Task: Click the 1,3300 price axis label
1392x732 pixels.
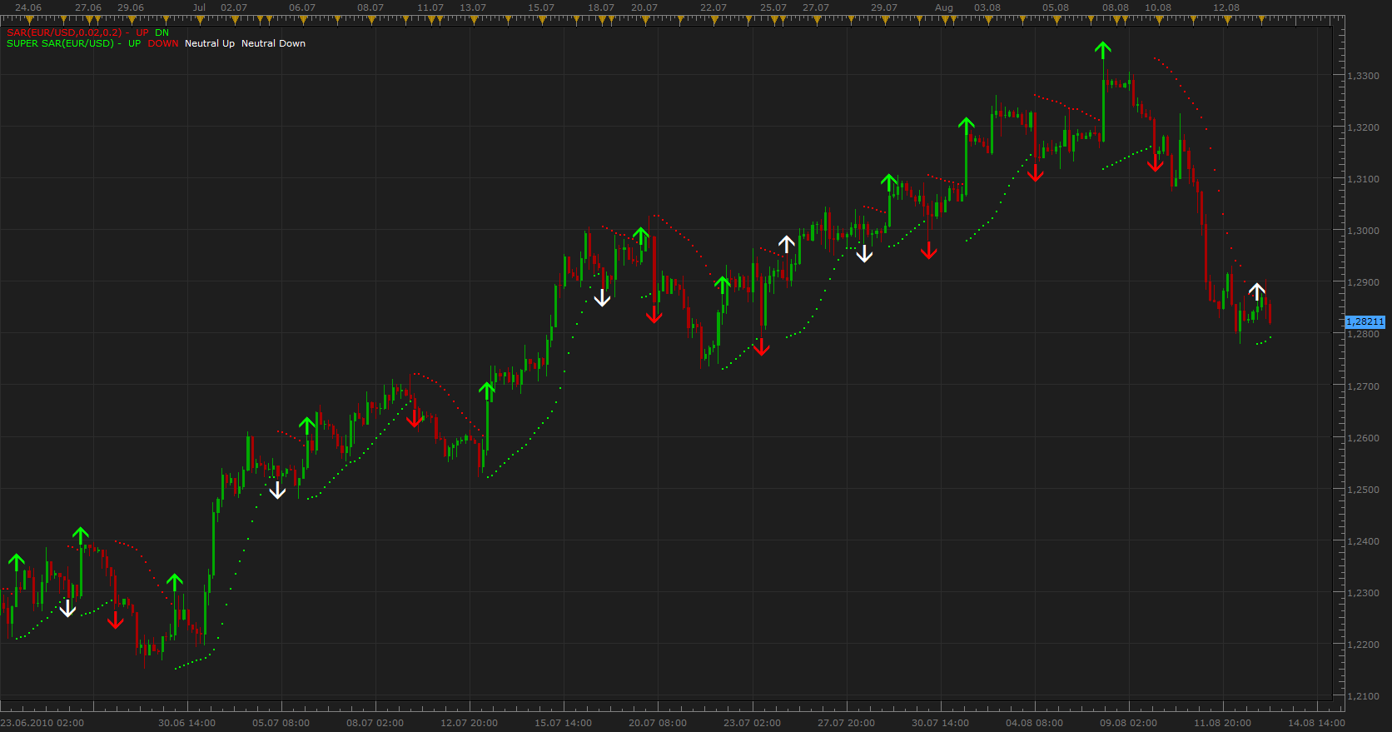Action: (x=1363, y=76)
